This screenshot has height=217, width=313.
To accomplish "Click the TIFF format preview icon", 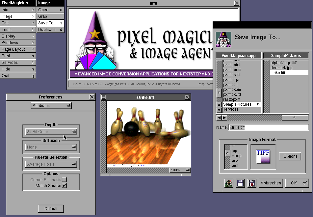I will tap(263, 156).
